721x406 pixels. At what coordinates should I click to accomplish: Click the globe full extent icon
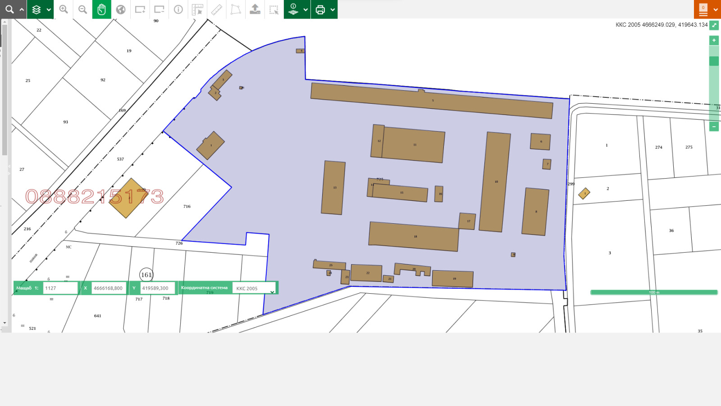tap(121, 9)
